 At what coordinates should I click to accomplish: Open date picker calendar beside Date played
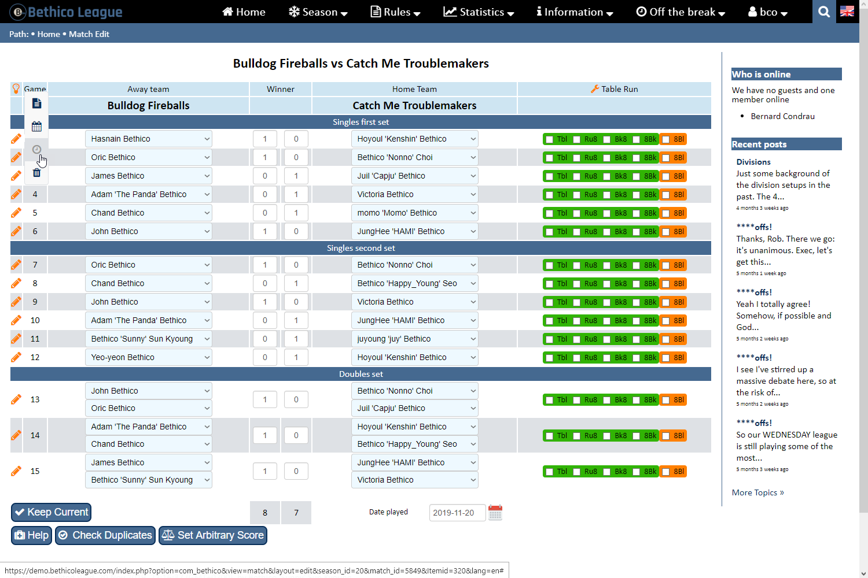(x=495, y=513)
